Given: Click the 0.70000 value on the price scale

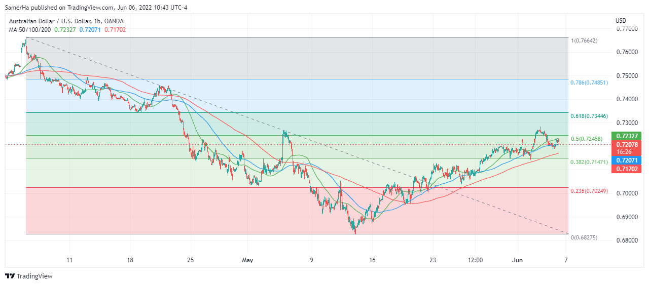Looking at the screenshot, I should click(627, 193).
